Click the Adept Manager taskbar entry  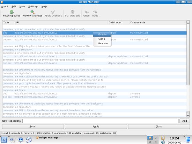click(48, 137)
